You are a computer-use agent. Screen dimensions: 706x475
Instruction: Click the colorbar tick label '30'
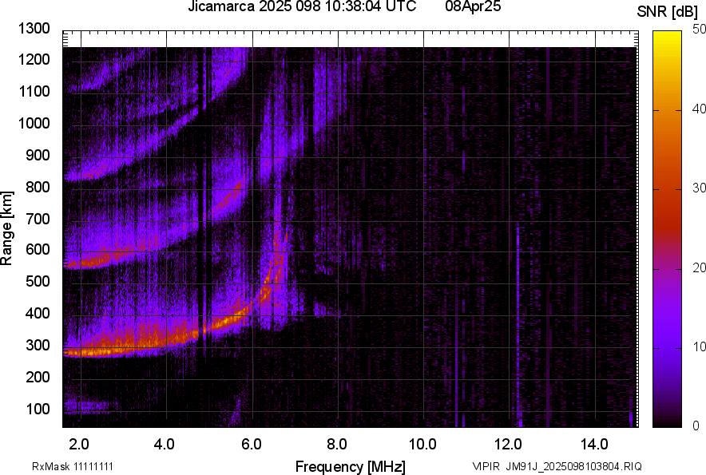[699, 188]
